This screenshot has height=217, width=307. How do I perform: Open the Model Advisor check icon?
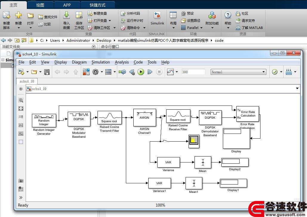coord(275,72)
